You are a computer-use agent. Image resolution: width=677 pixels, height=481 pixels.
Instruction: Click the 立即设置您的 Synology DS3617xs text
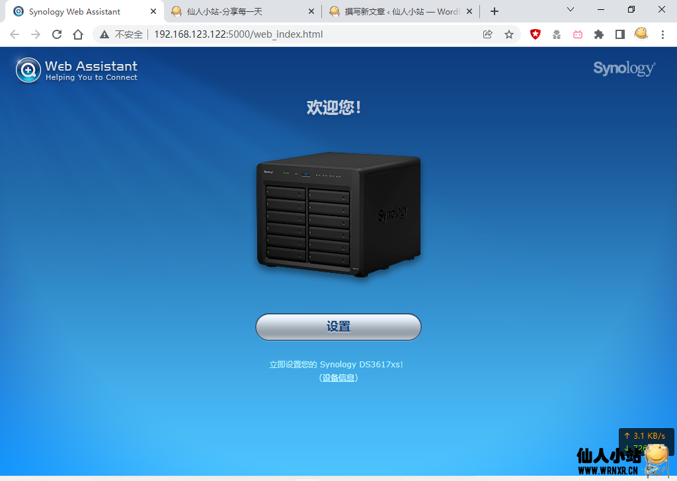[x=336, y=365]
